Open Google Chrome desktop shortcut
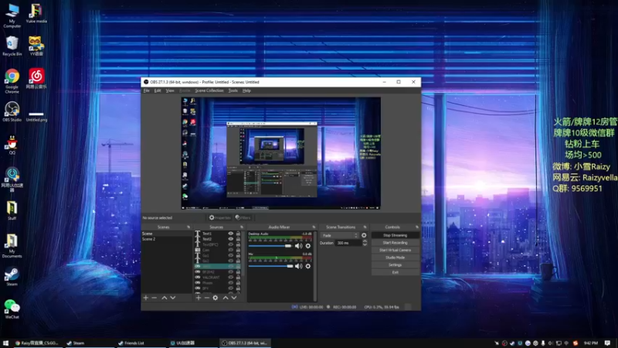618x348 pixels. click(12, 81)
